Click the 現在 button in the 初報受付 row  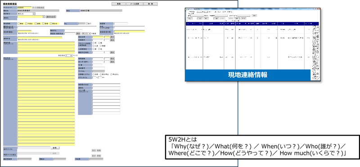coord(112,40)
